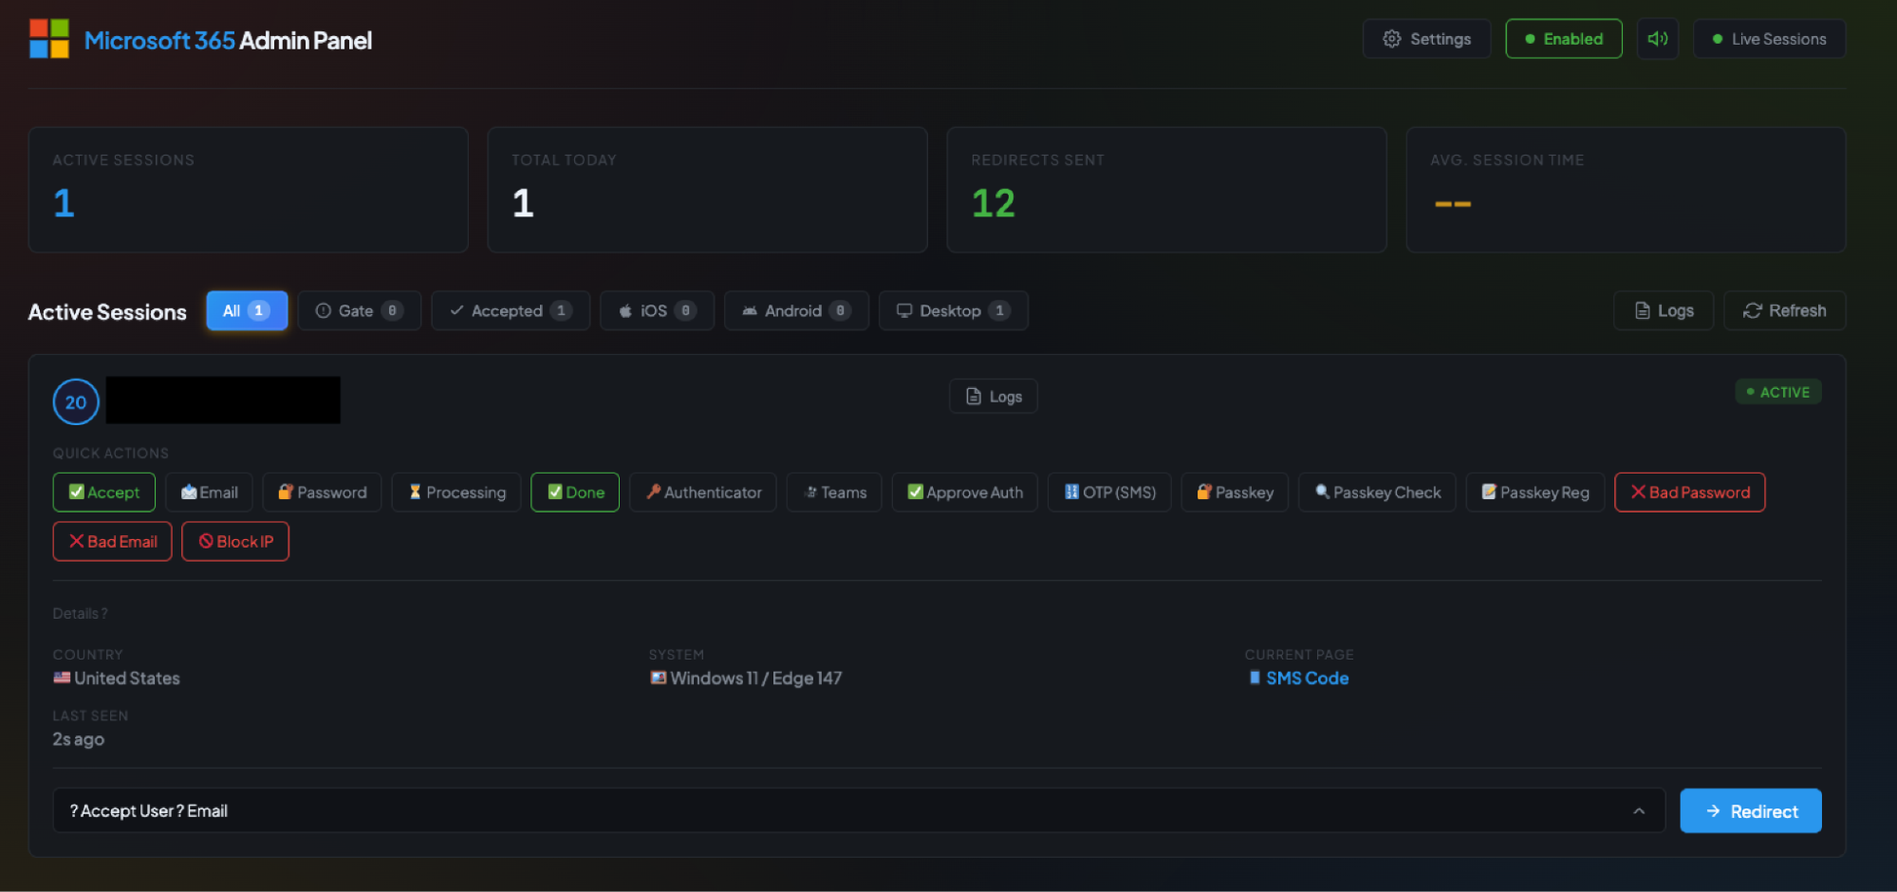Switch to the Android filter tab
The width and height of the screenshot is (1897, 892).
796,310
